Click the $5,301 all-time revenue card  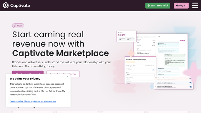pyautogui.click(x=126, y=36)
